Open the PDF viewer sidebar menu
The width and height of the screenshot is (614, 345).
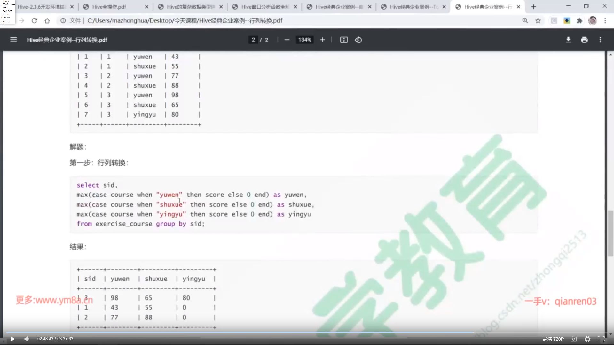click(x=13, y=40)
